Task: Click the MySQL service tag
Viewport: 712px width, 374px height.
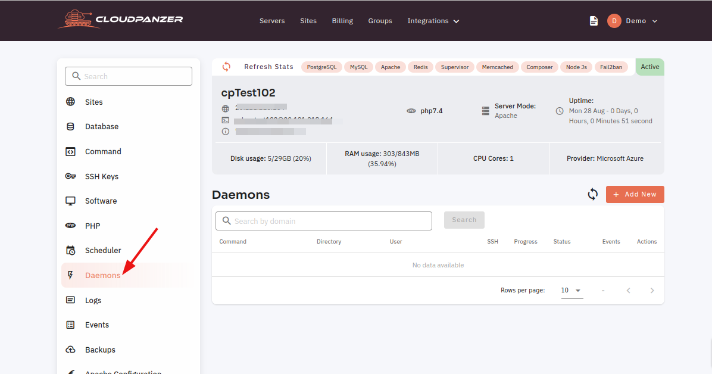Action: [359, 67]
